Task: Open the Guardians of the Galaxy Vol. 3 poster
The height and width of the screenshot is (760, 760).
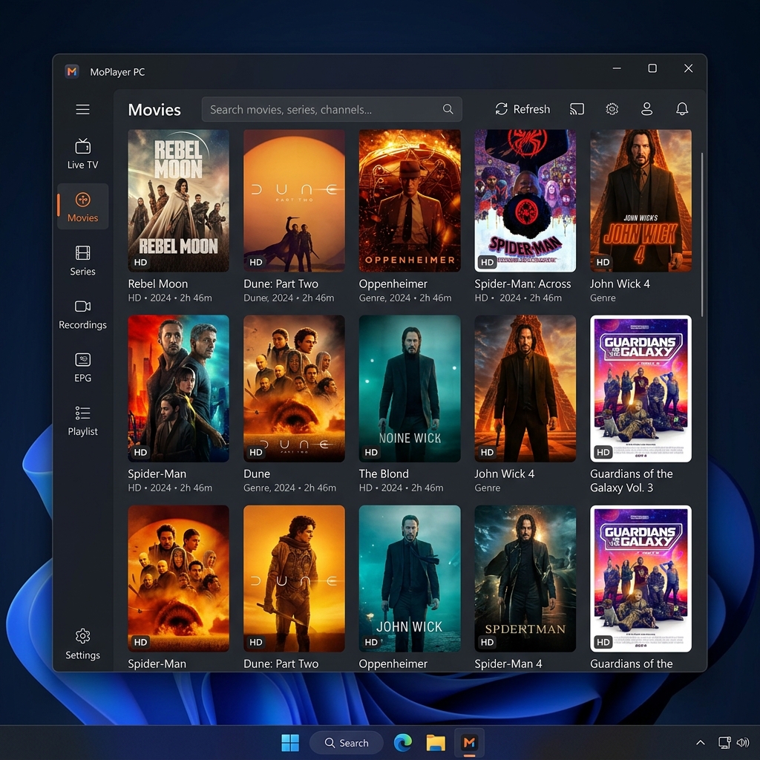Action: pos(641,389)
